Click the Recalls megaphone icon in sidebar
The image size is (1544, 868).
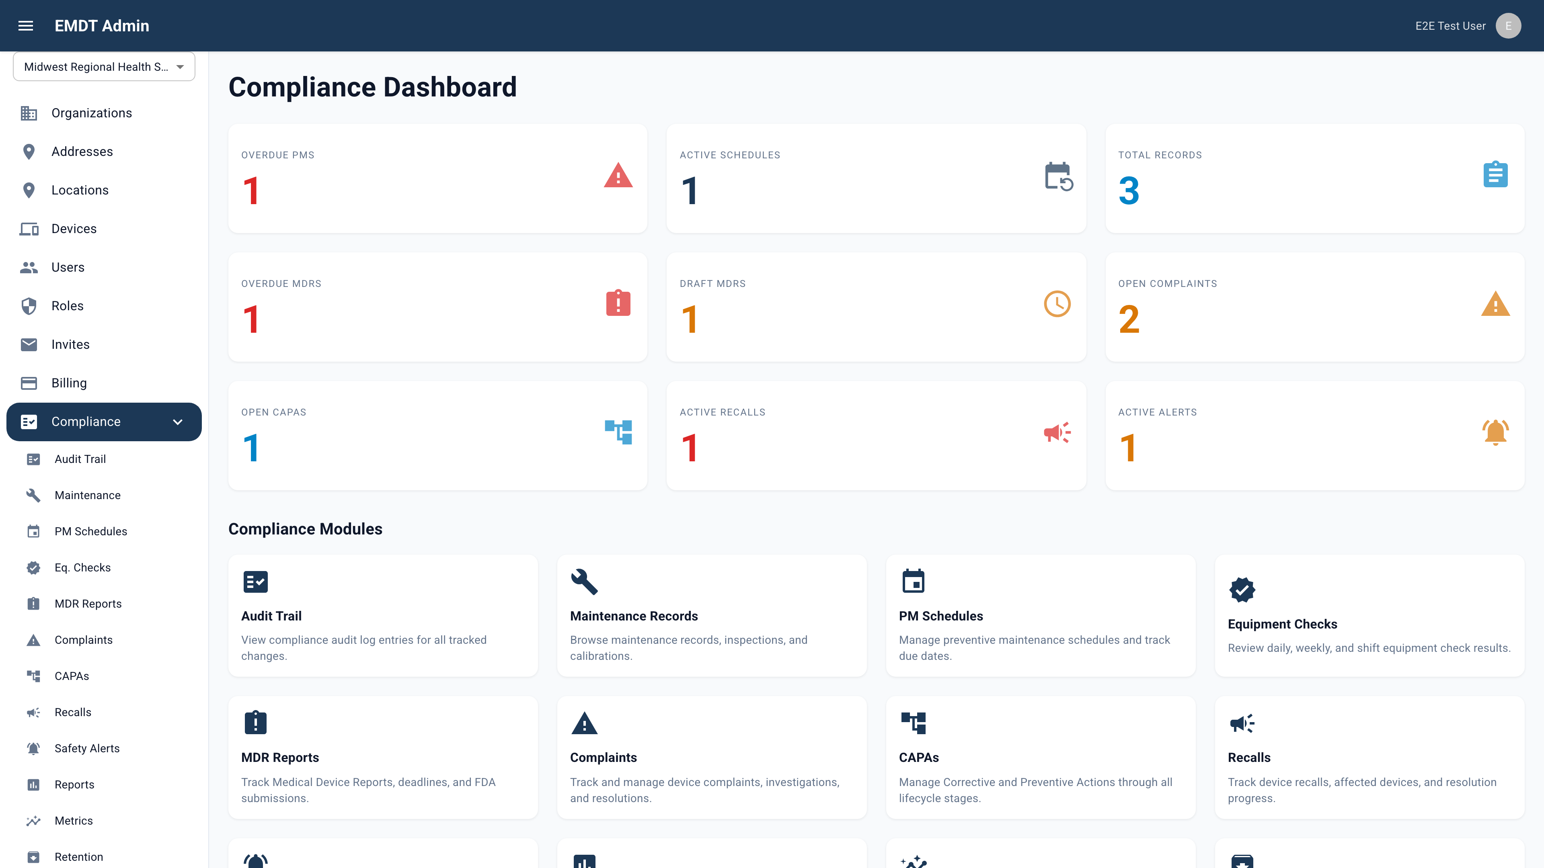pos(33,712)
